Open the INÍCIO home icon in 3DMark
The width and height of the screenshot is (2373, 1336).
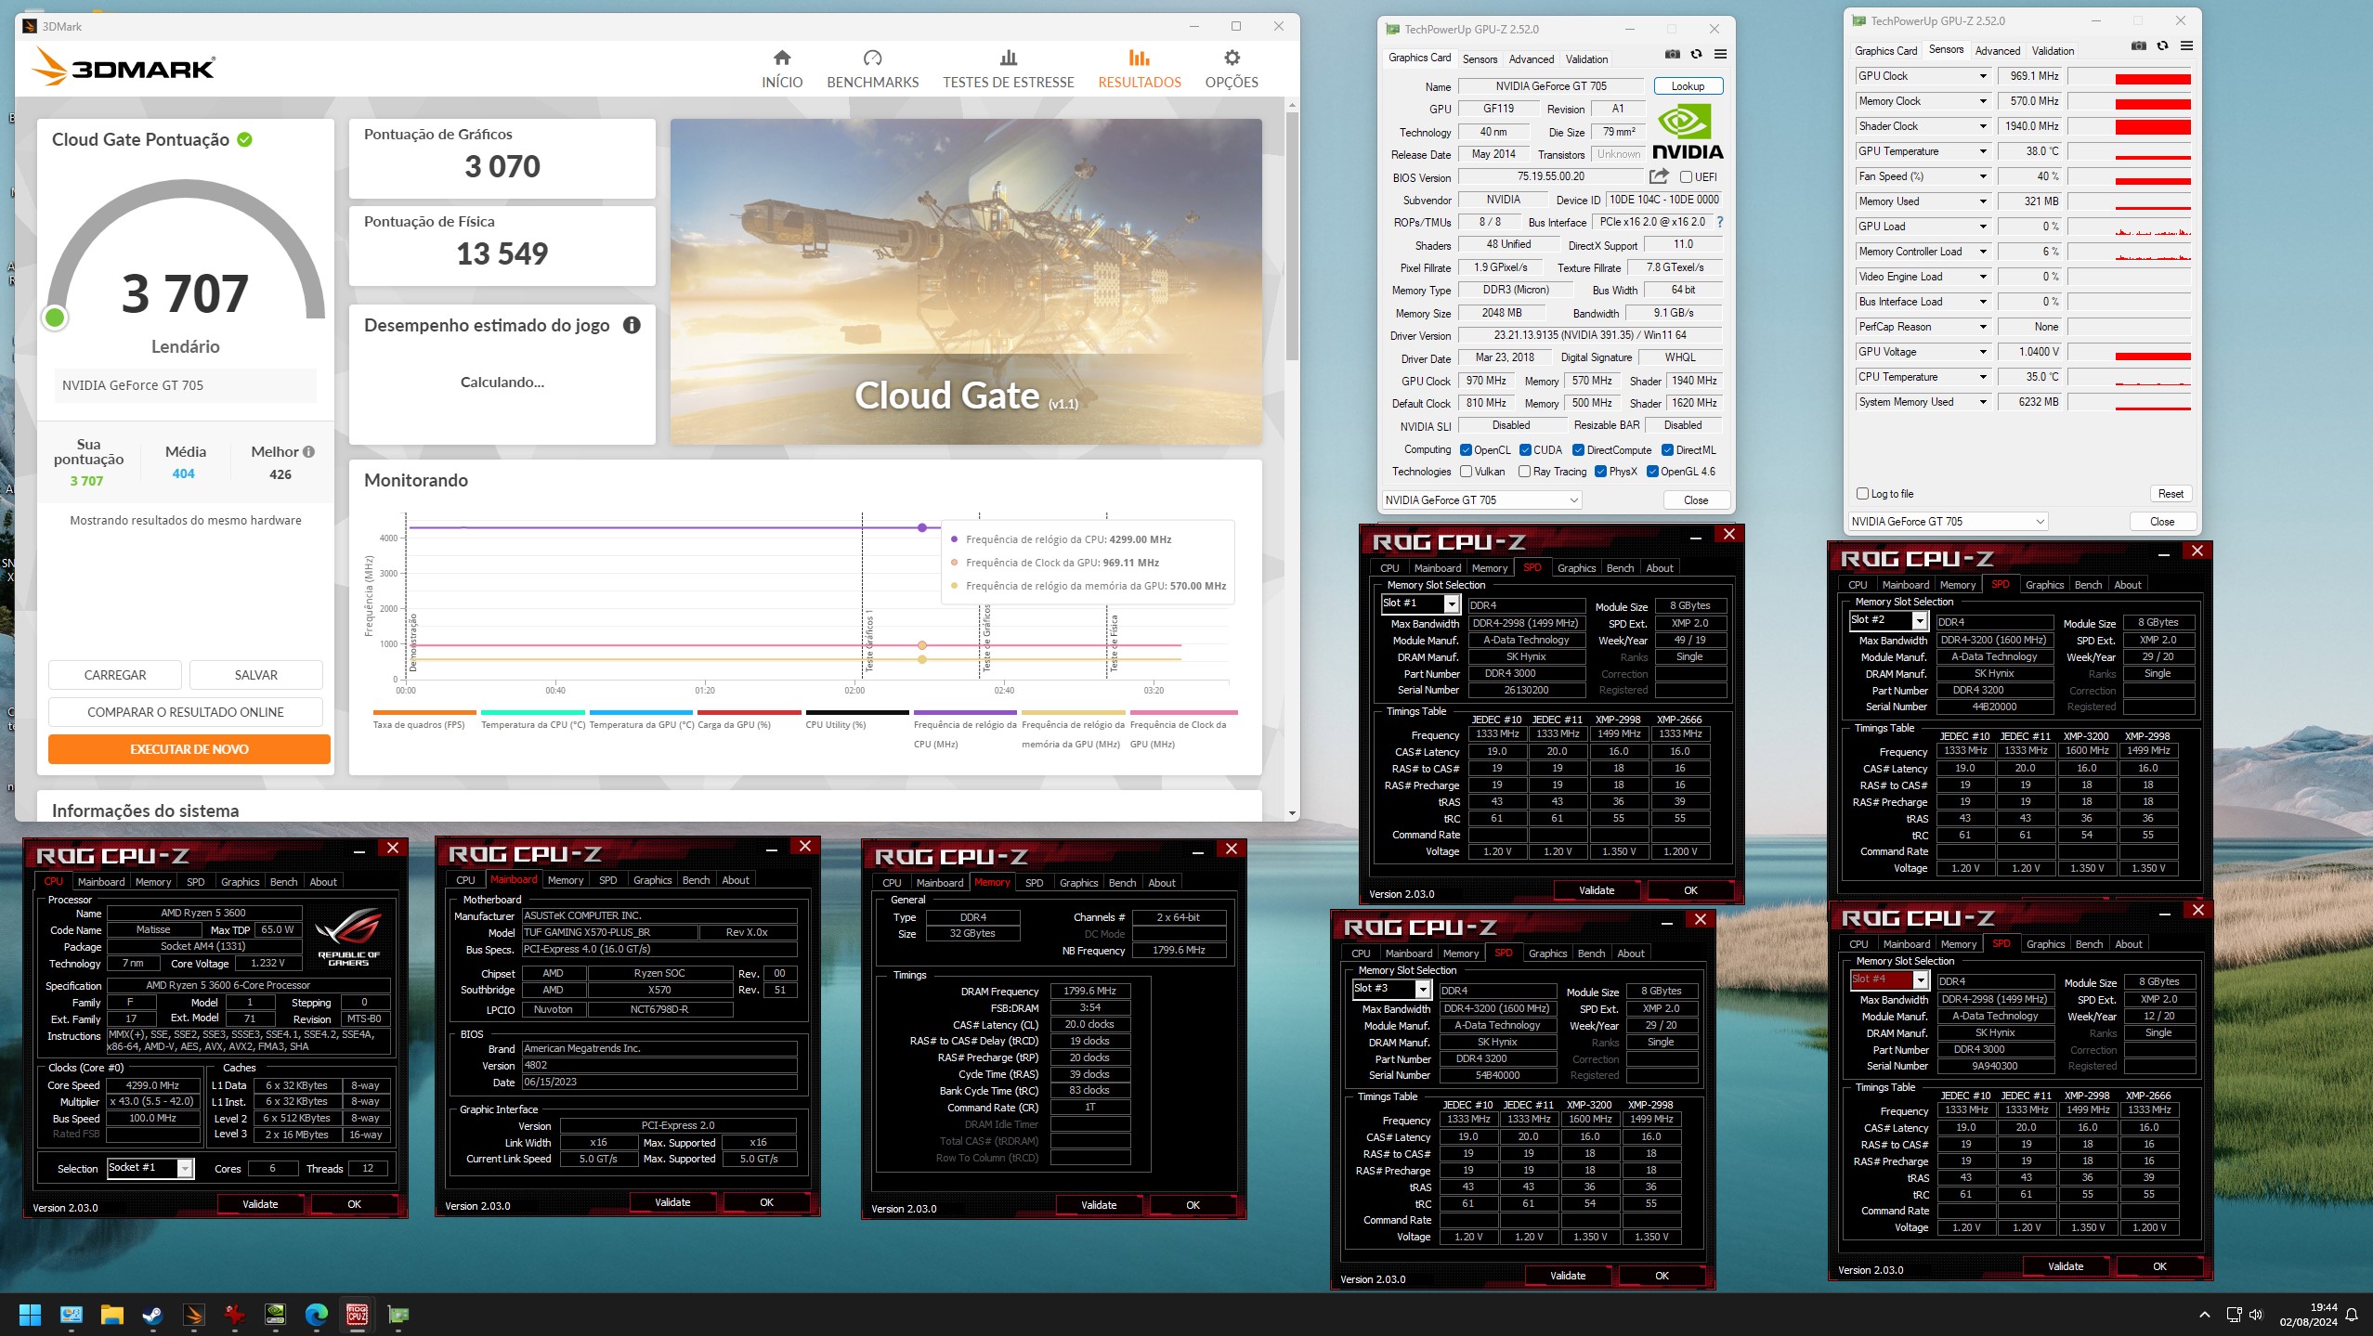782,58
